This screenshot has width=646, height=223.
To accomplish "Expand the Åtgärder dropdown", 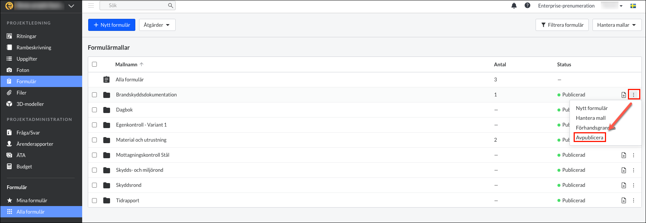I will point(157,25).
